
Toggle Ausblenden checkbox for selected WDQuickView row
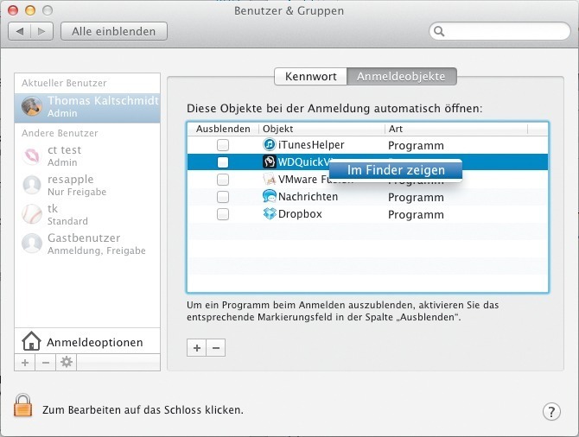(x=223, y=162)
